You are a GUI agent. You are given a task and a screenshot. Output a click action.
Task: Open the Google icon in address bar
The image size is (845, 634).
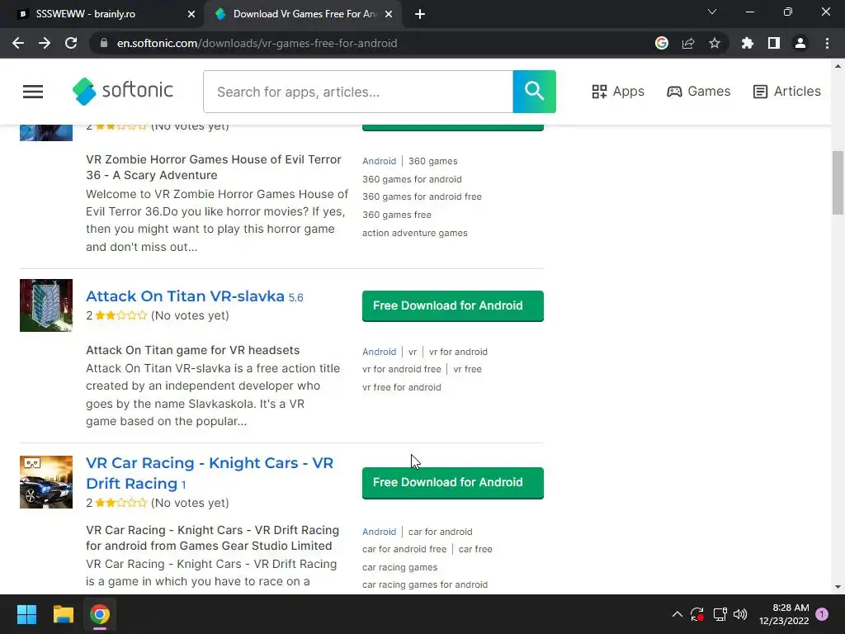662,43
